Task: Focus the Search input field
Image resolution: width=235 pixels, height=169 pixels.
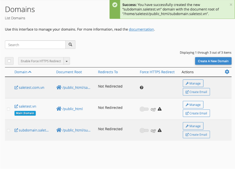Action: pos(35,45)
